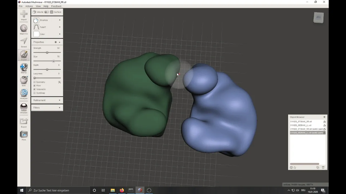Open the Stamp tool
Viewport: 346px width, 194px height.
(24, 68)
